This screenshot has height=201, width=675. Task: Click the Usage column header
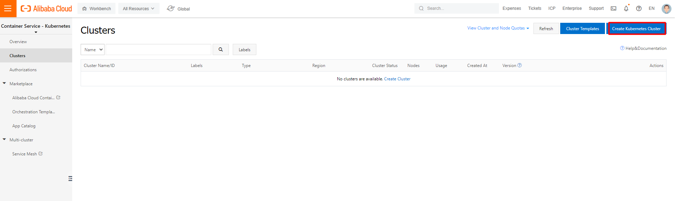(x=441, y=66)
